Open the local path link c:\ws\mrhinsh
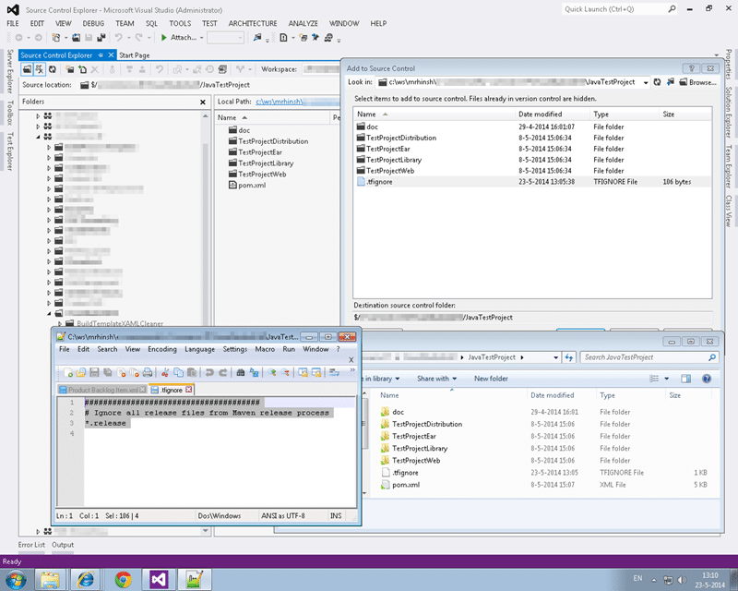This screenshot has height=591, width=738. (x=280, y=102)
